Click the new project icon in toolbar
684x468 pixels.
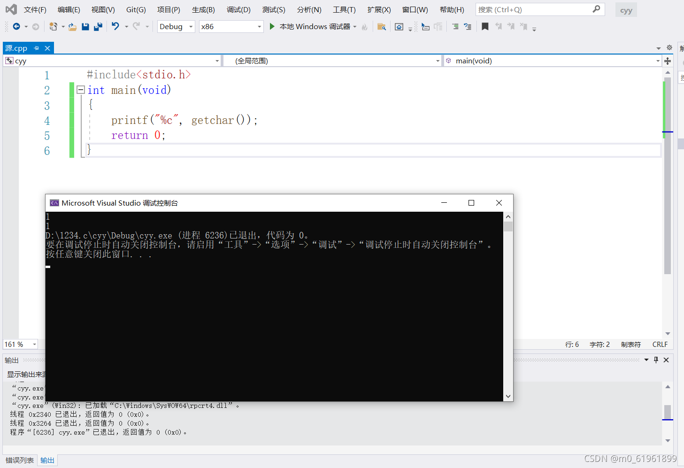(53, 27)
